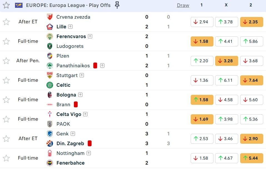266x171 pixels.
Task: Click the Lille team crest
Action: click(50, 27)
